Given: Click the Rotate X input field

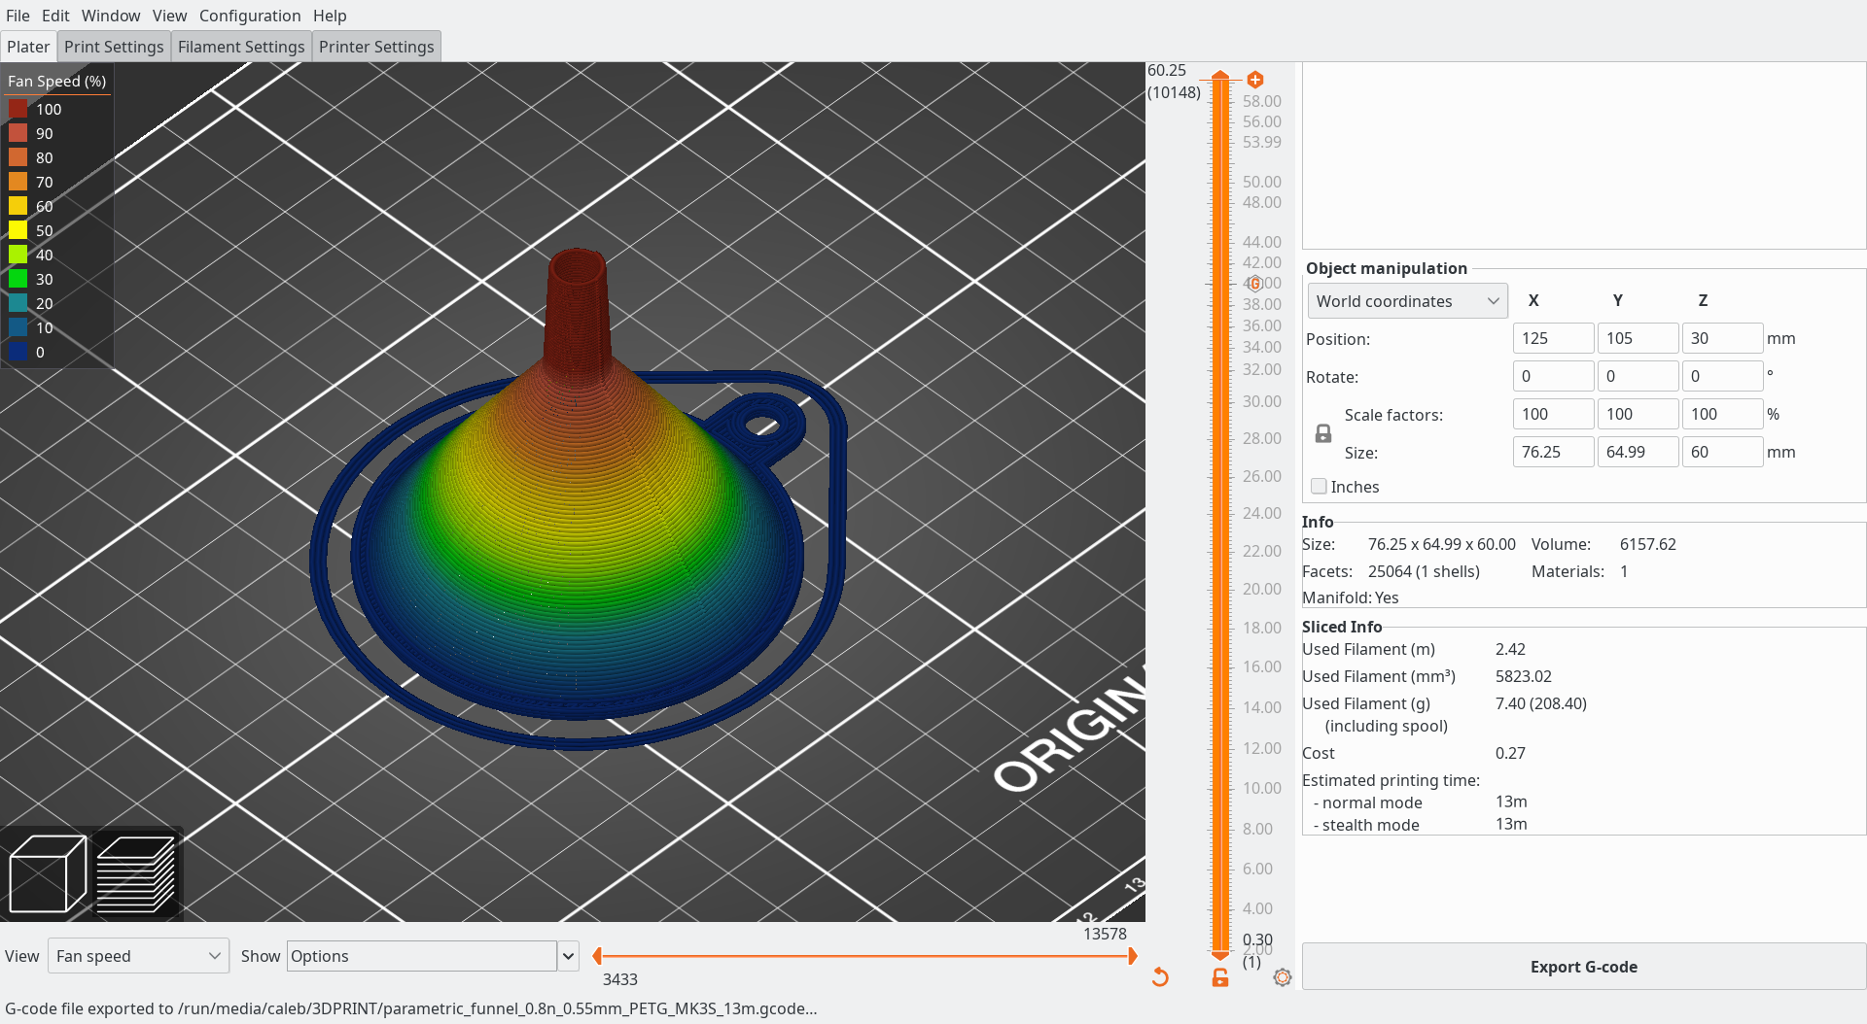Looking at the screenshot, I should click(x=1553, y=376).
